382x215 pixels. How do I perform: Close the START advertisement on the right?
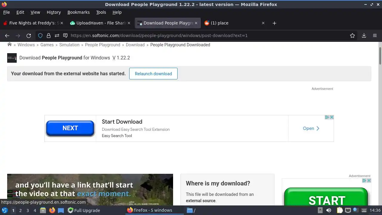[369, 181]
